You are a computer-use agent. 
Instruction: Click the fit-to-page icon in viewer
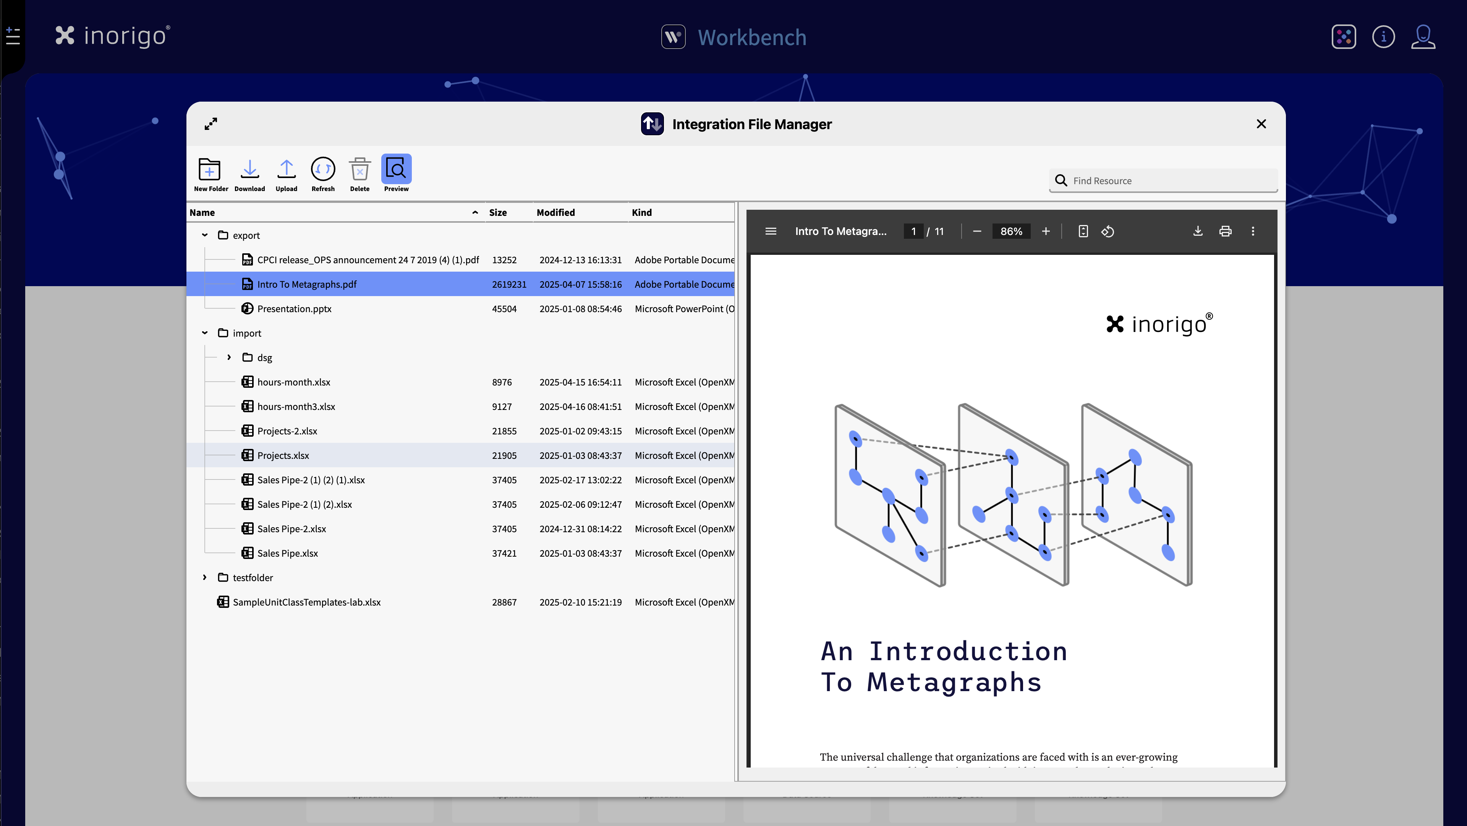pos(1083,231)
